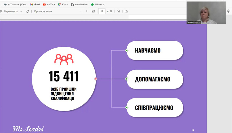Click the WhatsApp bookmark icon
This screenshot has width=232, height=133.
click(93, 5)
